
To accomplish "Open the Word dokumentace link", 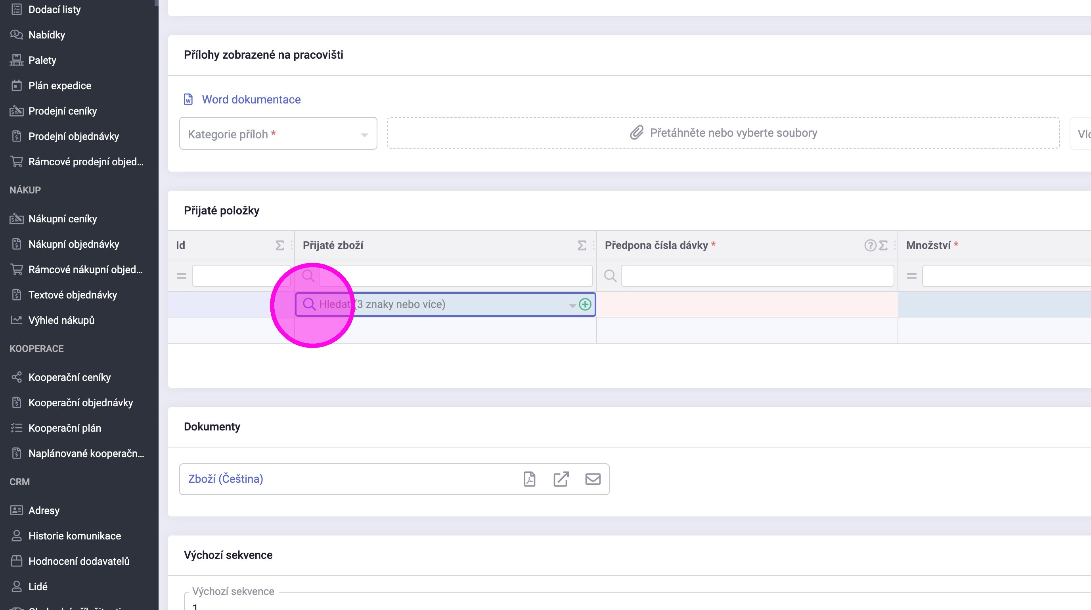I will 251,99.
